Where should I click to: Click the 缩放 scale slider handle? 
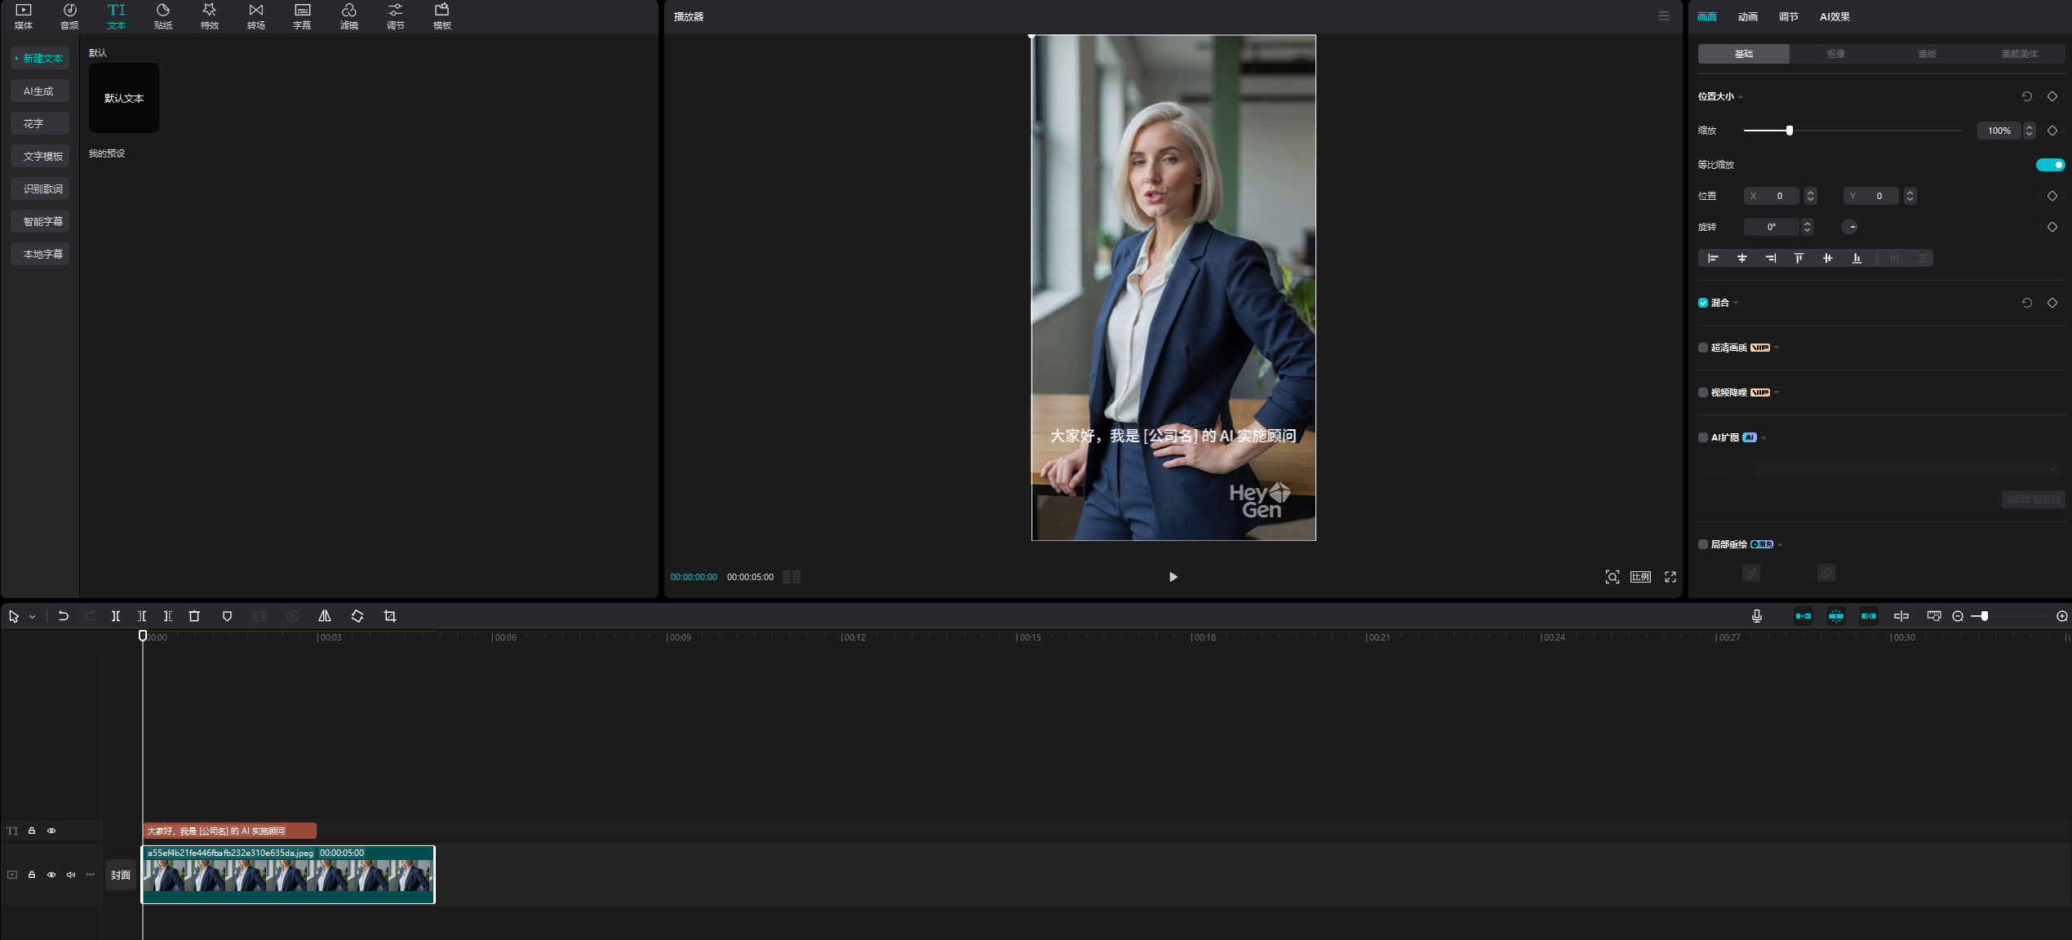[1789, 131]
